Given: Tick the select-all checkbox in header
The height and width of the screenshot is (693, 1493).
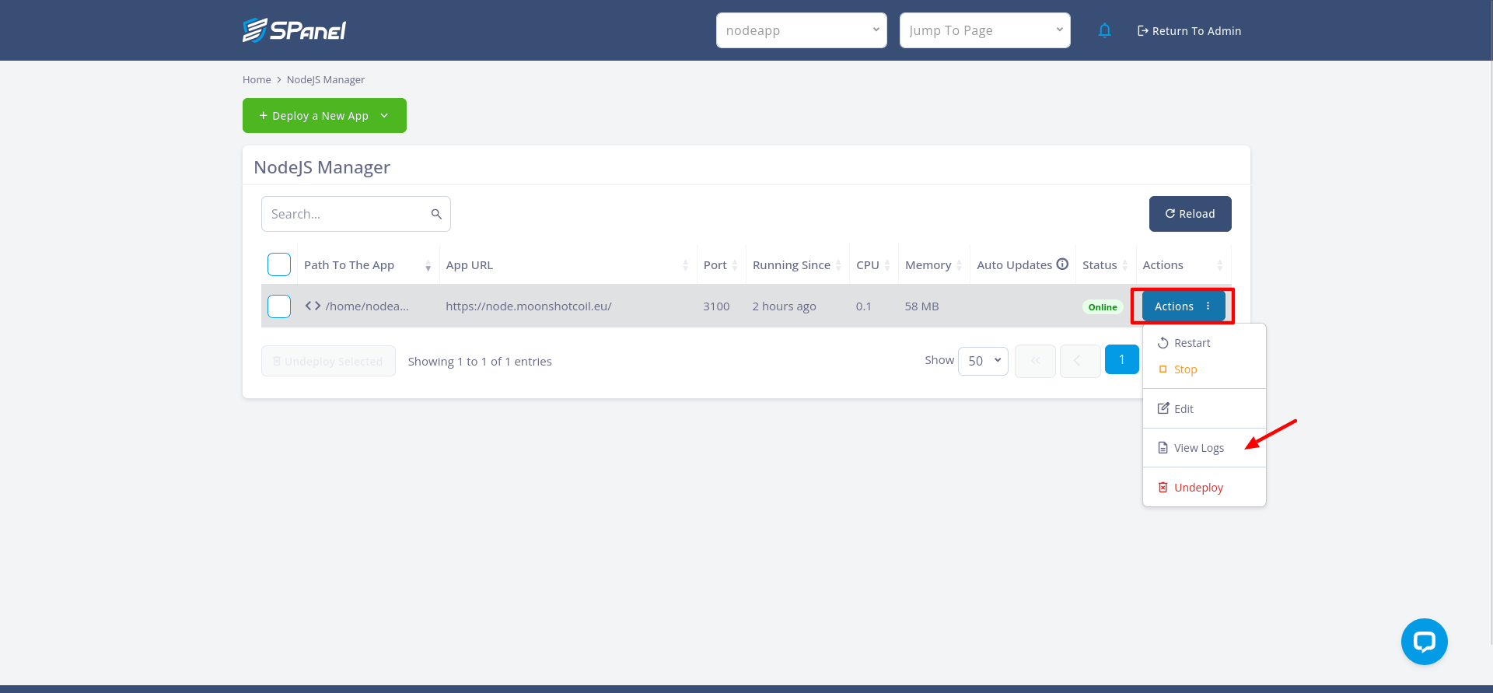Looking at the screenshot, I should 279,264.
